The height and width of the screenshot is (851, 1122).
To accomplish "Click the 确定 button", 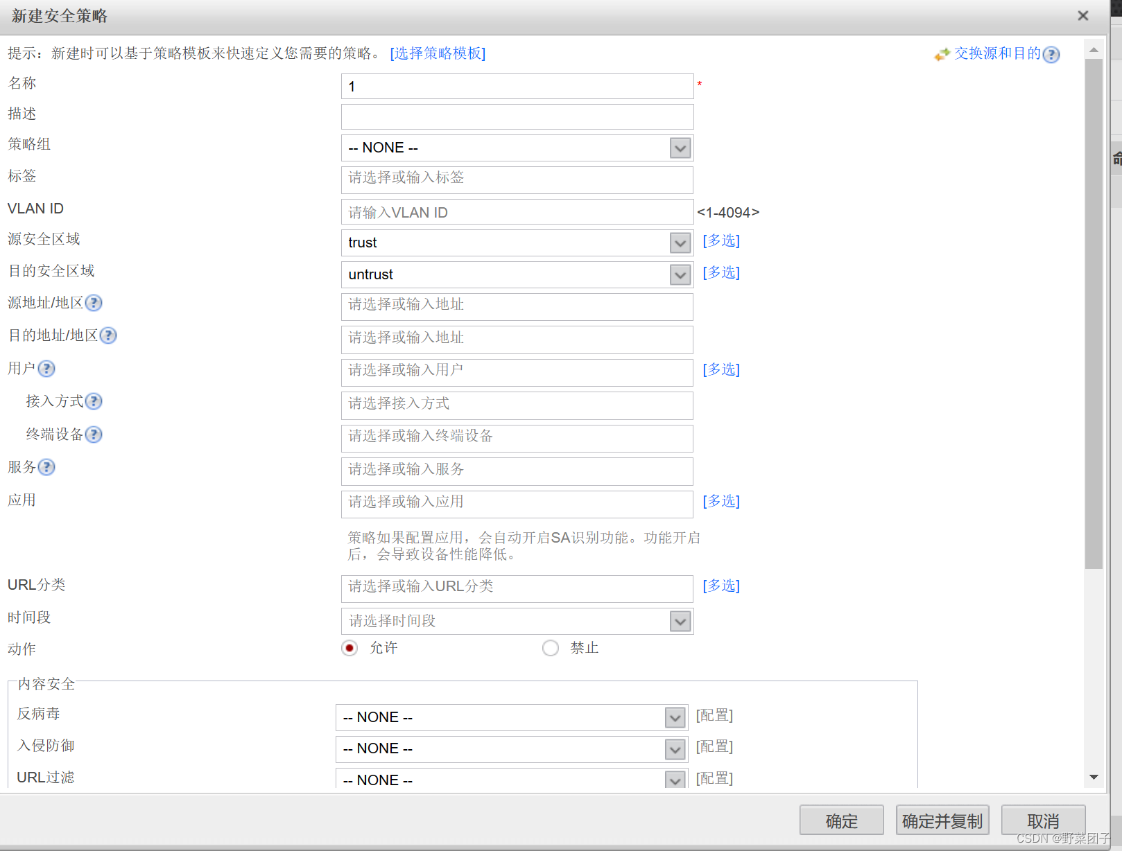I will (x=841, y=821).
